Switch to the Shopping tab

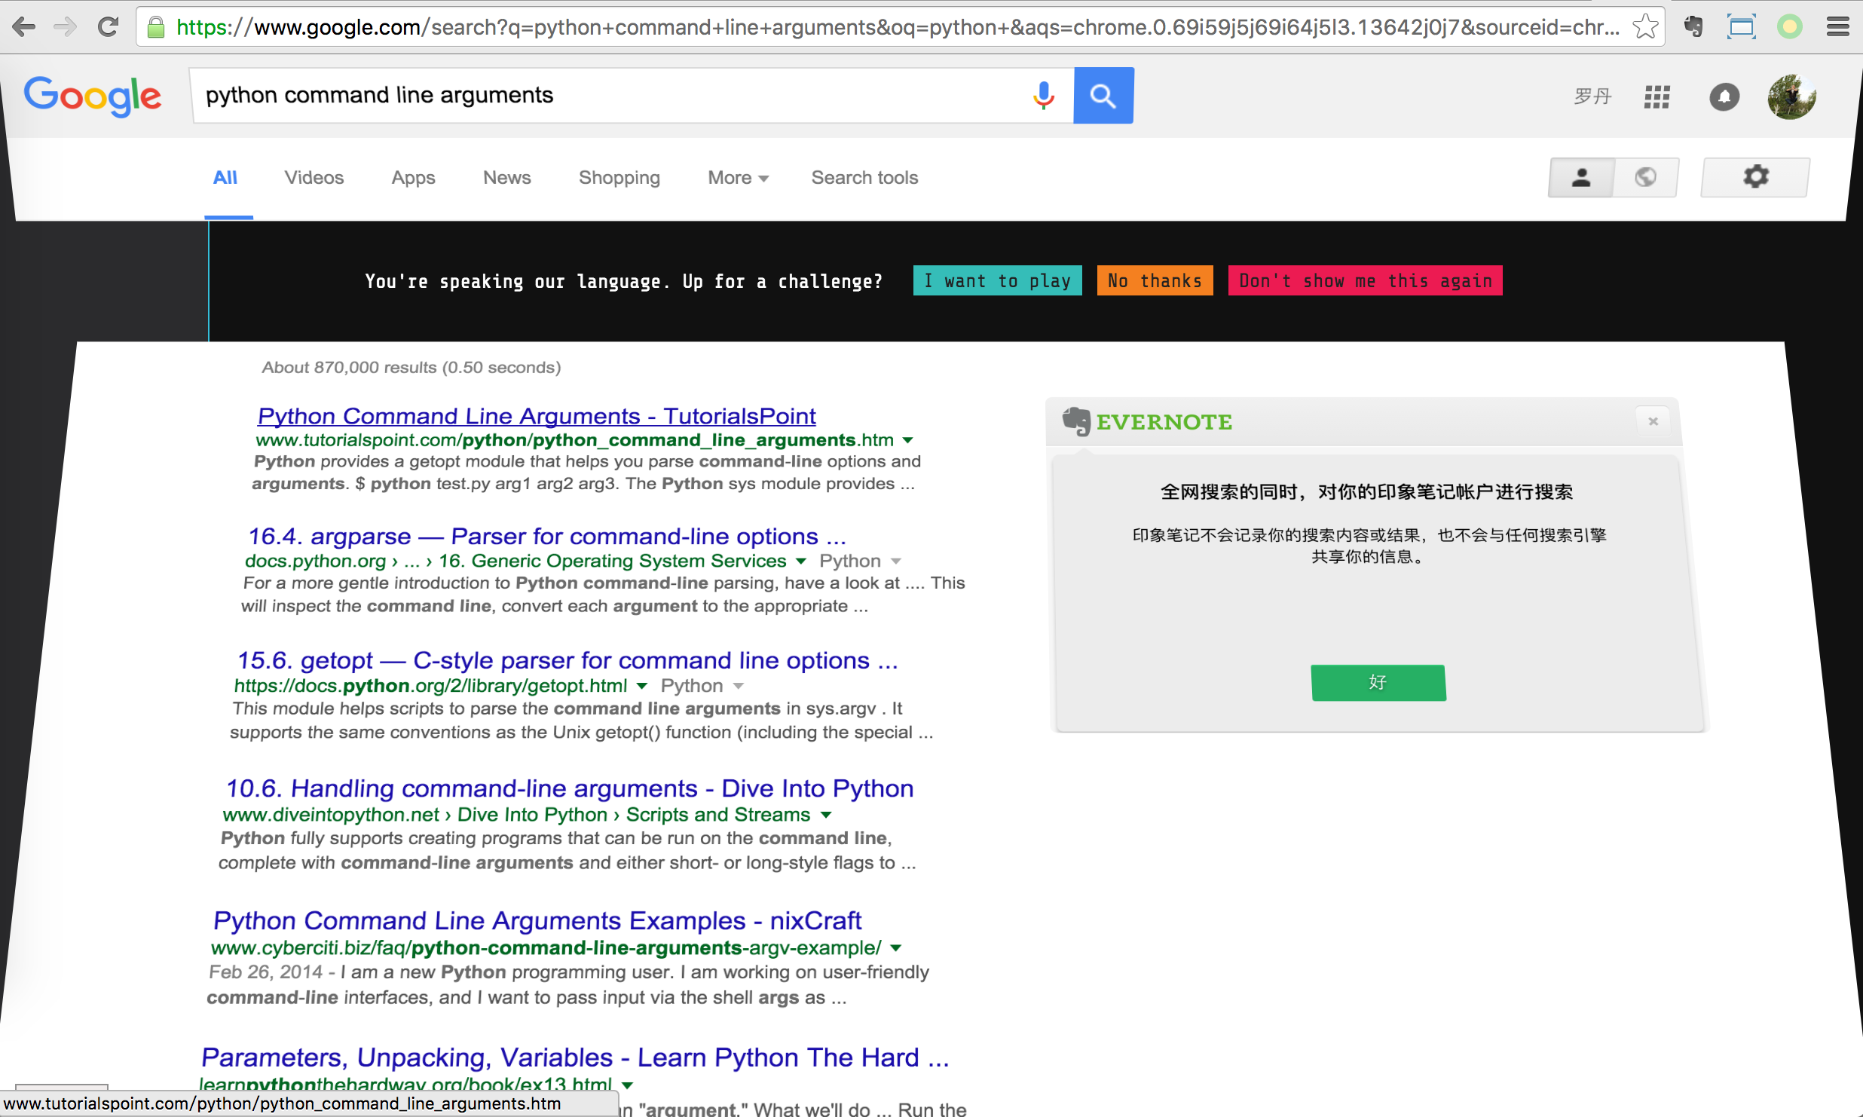click(x=619, y=178)
